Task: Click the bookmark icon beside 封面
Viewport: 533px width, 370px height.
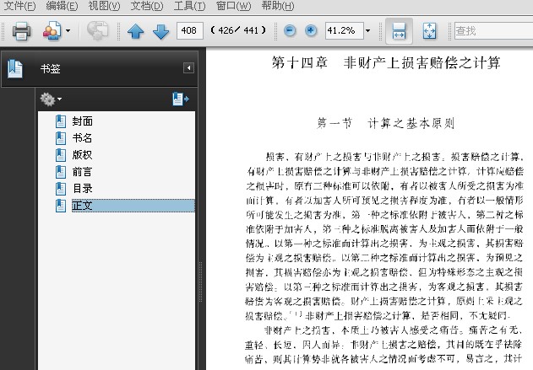Action: [x=61, y=121]
